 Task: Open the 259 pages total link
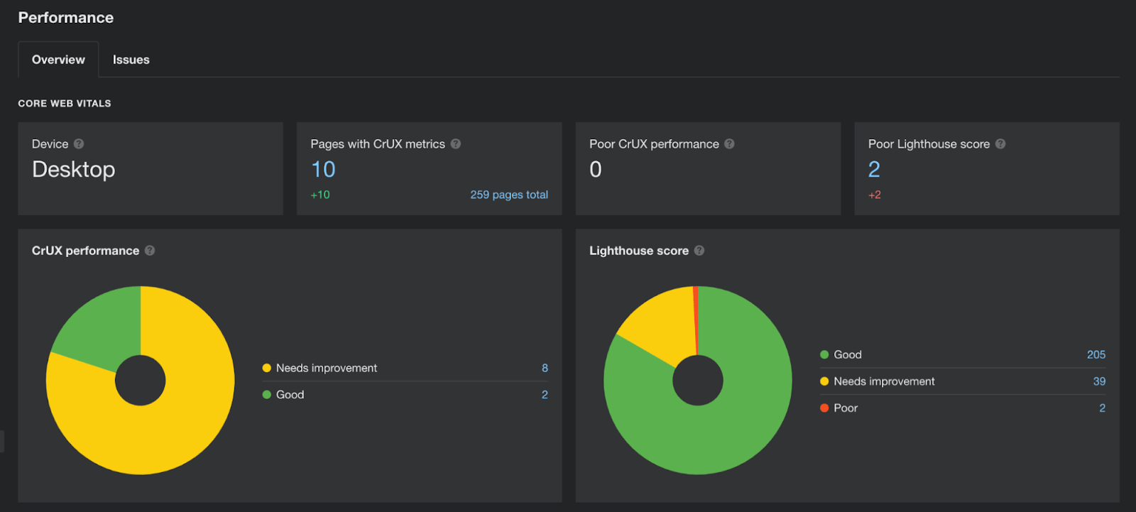(508, 195)
